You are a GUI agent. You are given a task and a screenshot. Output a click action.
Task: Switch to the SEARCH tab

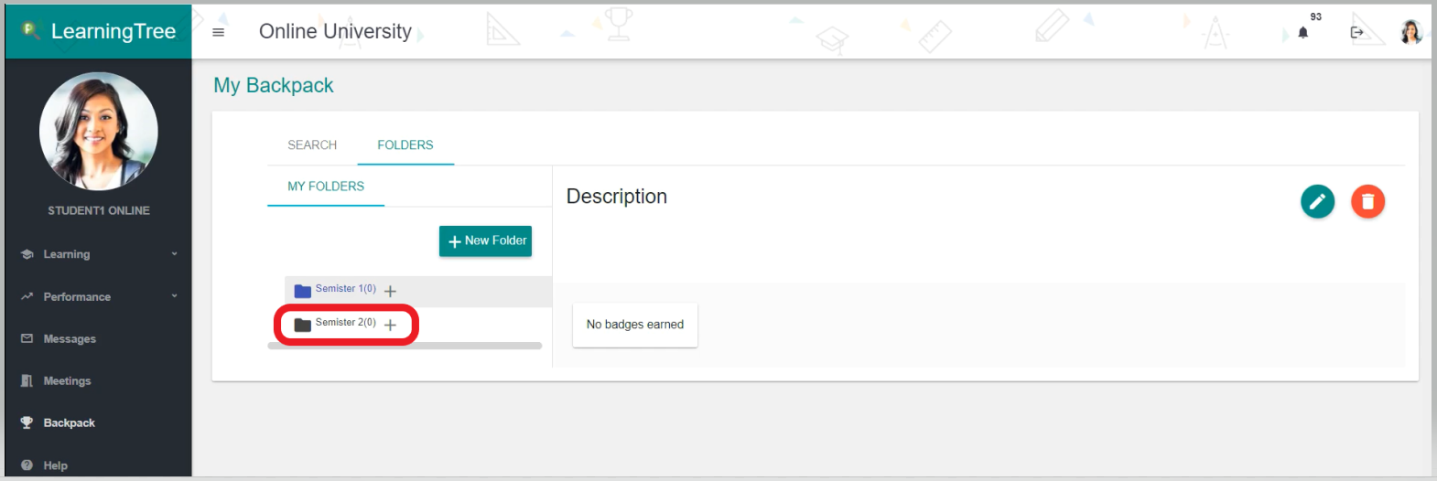[x=312, y=144]
